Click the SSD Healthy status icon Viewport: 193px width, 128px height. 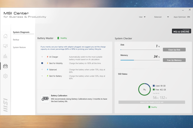pyautogui.click(x=149, y=107)
